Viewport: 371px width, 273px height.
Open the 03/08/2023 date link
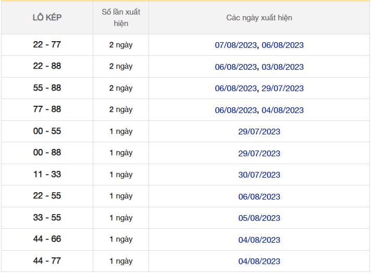click(x=282, y=67)
